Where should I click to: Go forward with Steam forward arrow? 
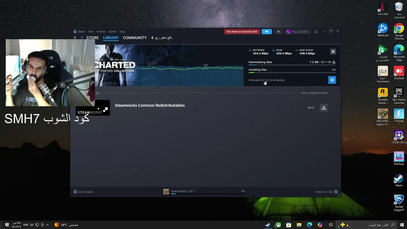pos(82,38)
